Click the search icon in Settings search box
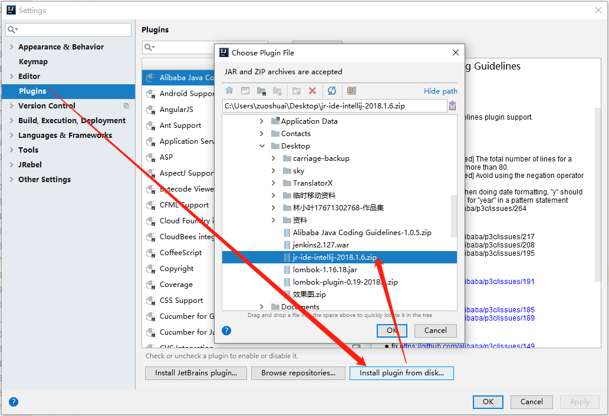Screen dimensions: 609x416 pyautogui.click(x=13, y=29)
